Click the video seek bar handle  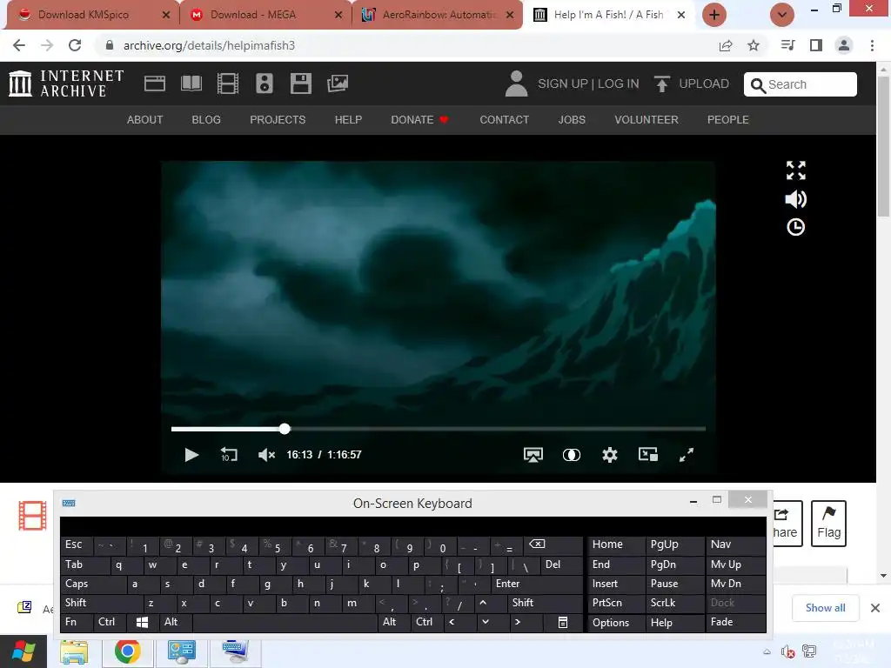(285, 429)
